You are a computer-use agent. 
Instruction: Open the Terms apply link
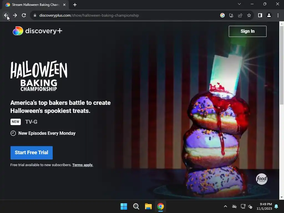[x=83, y=165]
